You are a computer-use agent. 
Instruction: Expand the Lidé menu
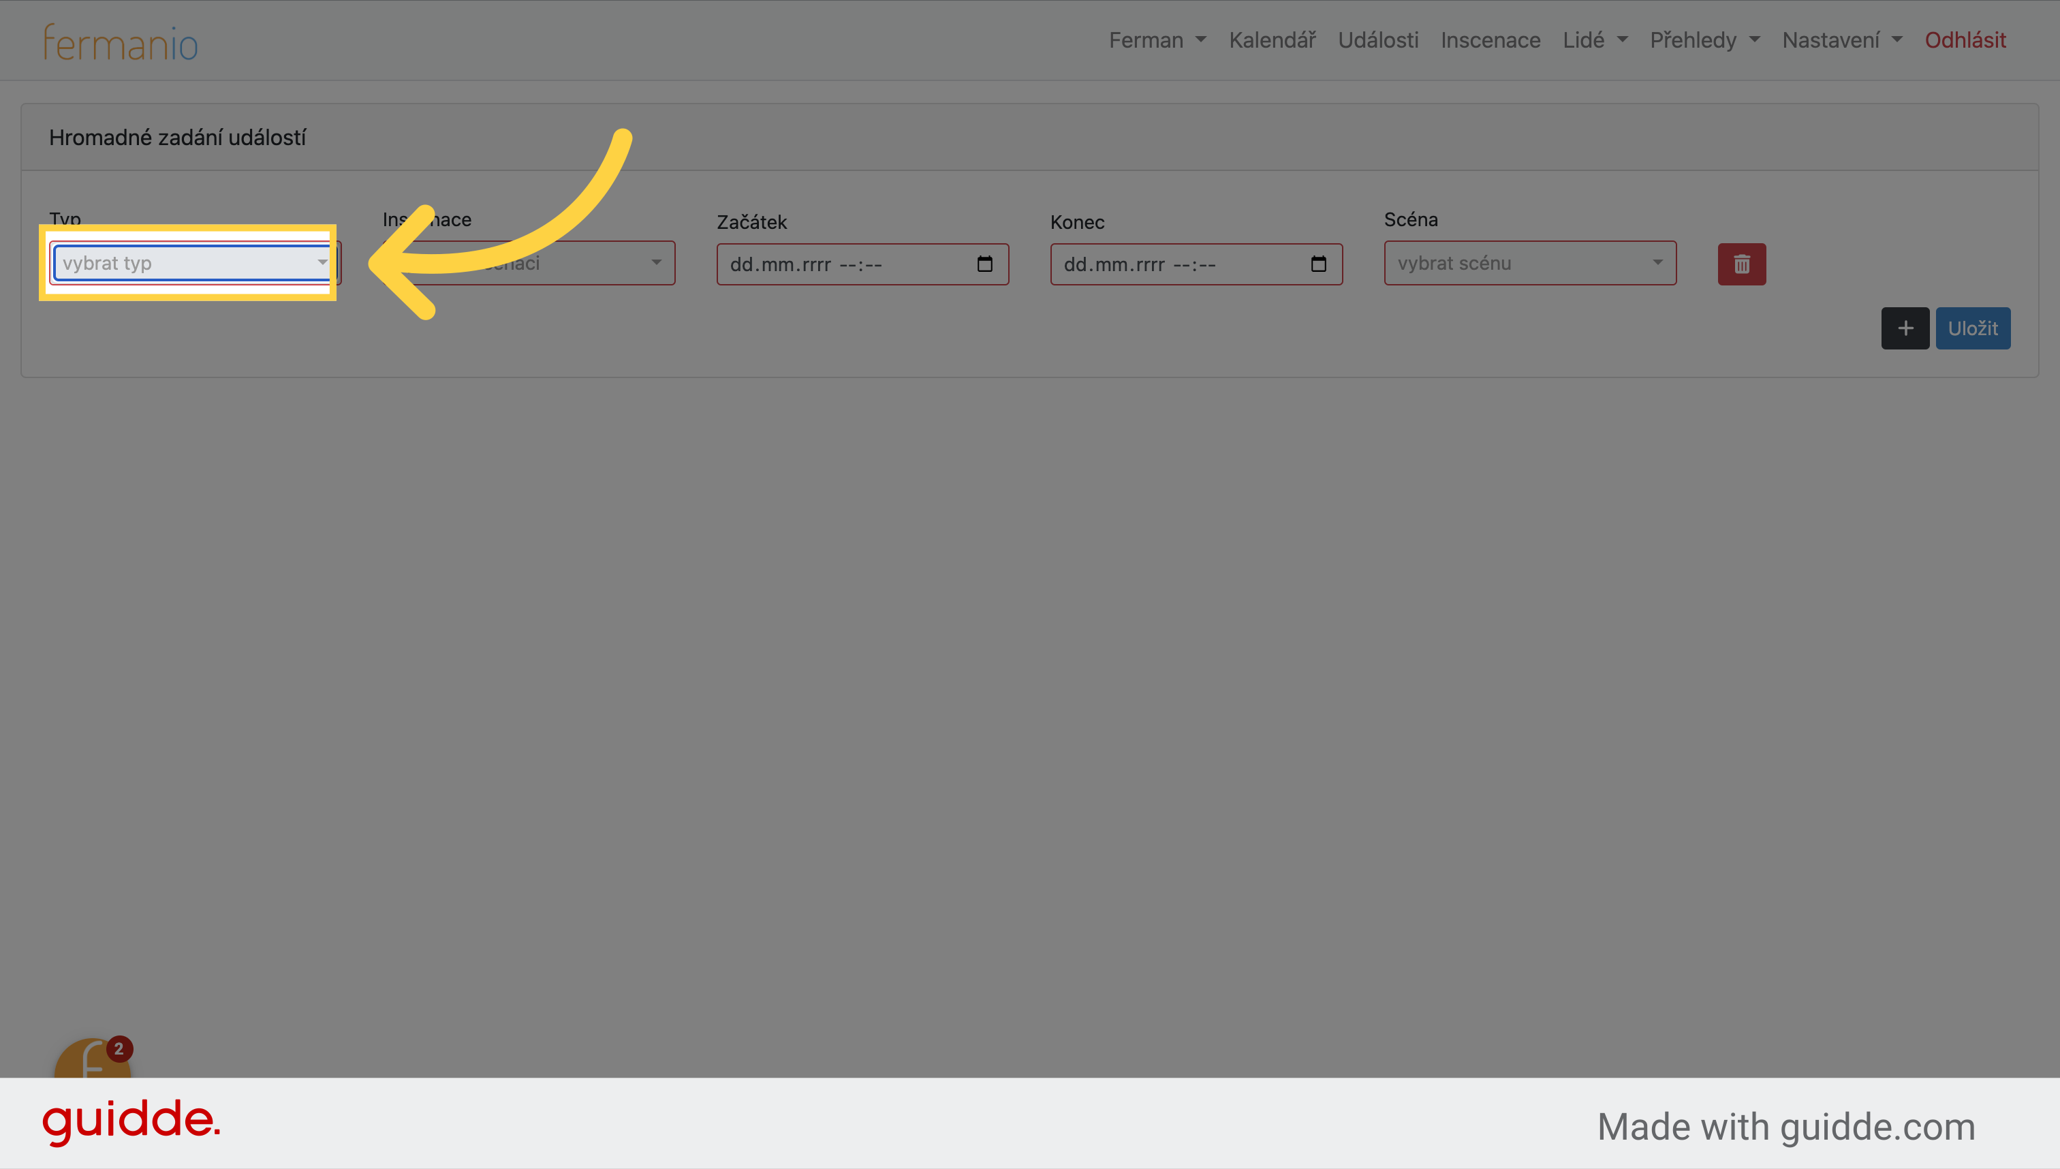pos(1594,40)
